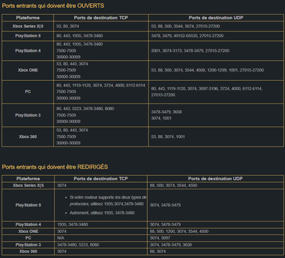Click 'Ports de destination UDP' header in REDIRIGÉS table
285x258 pixels.
pyautogui.click(x=216, y=179)
